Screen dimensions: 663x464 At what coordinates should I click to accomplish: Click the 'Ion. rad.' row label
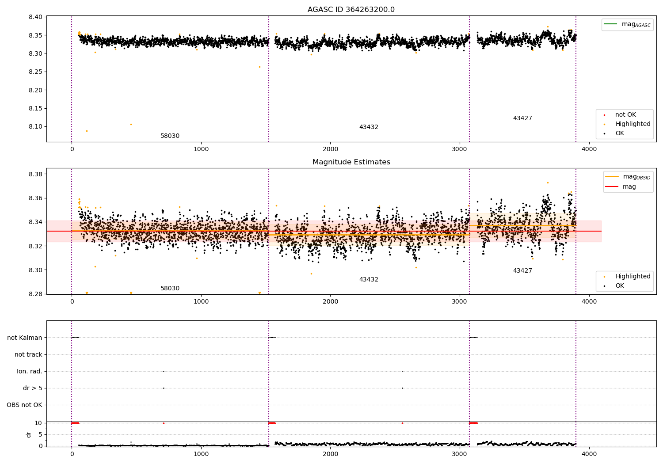pyautogui.click(x=30, y=371)
